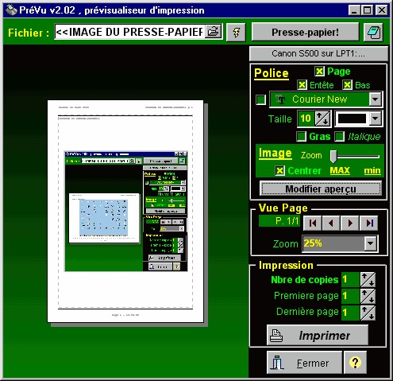Click the min image zoom link
393x381 pixels.
(372, 170)
